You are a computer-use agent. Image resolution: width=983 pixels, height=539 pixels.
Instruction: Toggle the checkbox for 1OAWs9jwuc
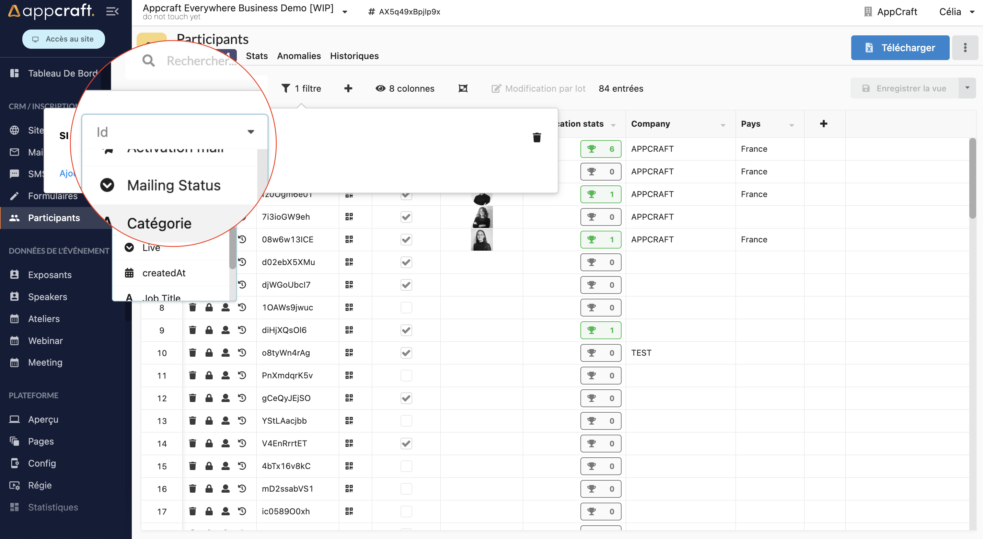point(406,307)
